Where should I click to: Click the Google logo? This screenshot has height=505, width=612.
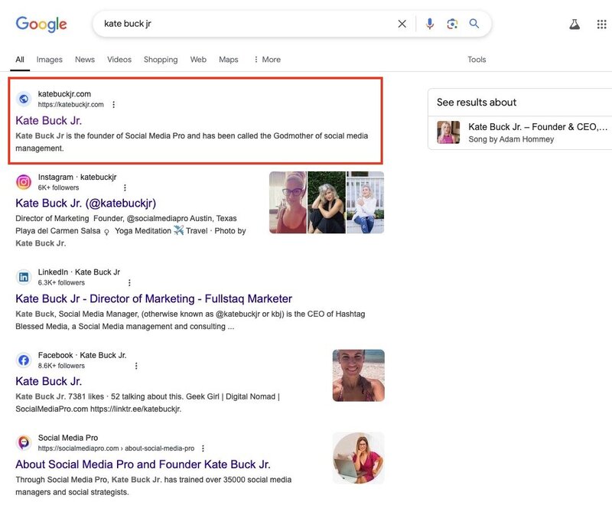[x=41, y=24]
